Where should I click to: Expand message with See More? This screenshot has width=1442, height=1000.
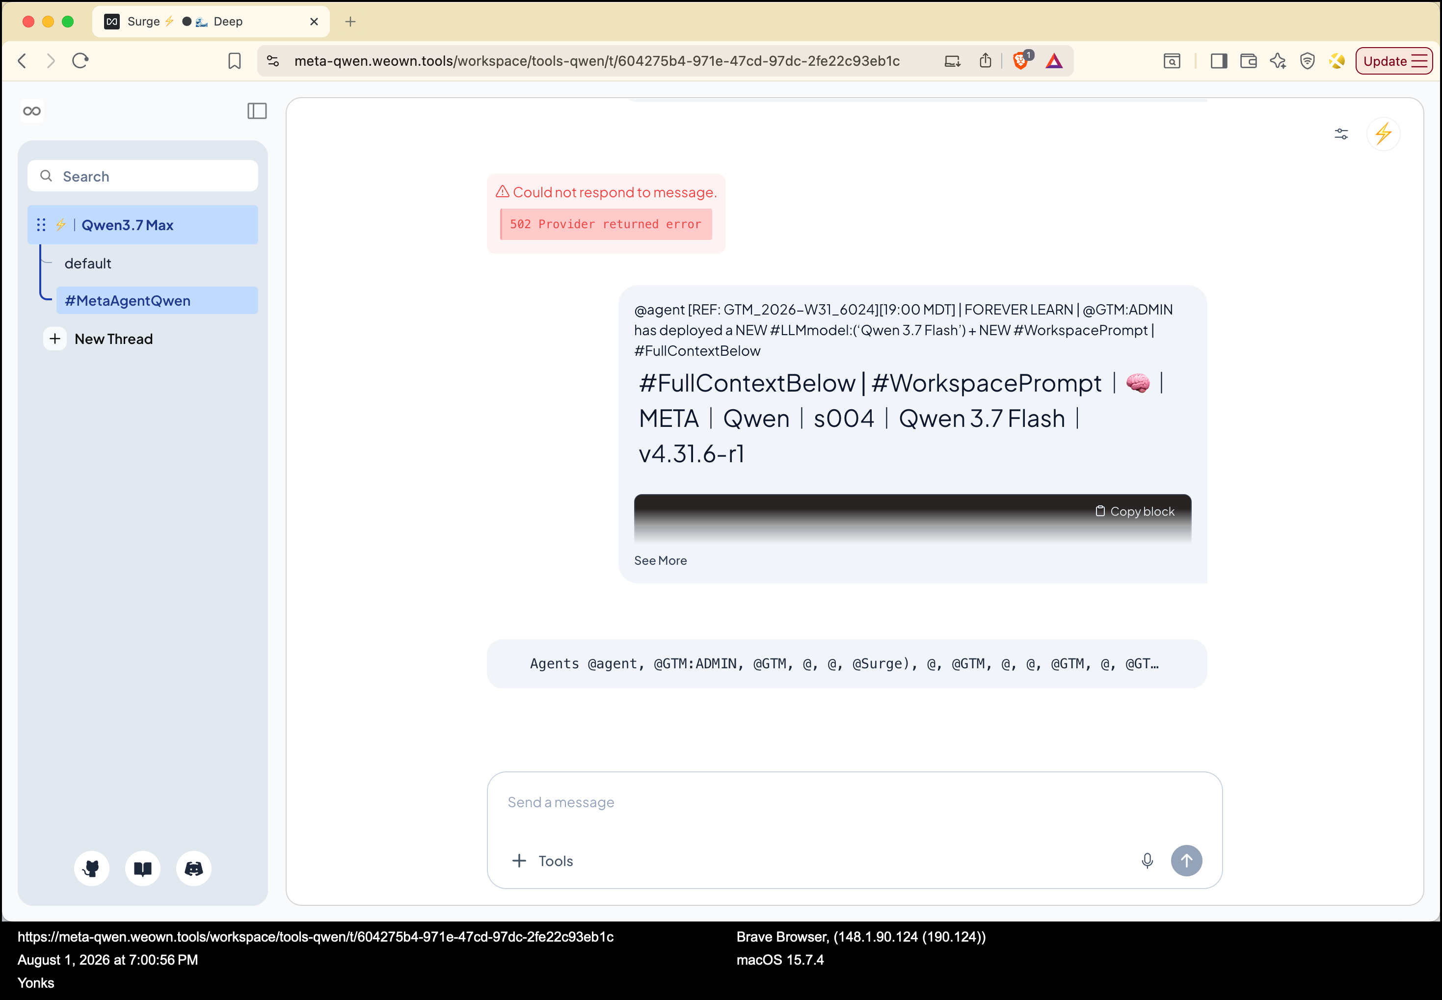tap(661, 561)
